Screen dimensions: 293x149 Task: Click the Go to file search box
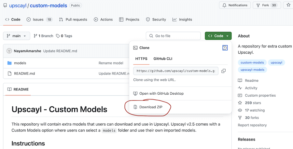[x=173, y=36]
